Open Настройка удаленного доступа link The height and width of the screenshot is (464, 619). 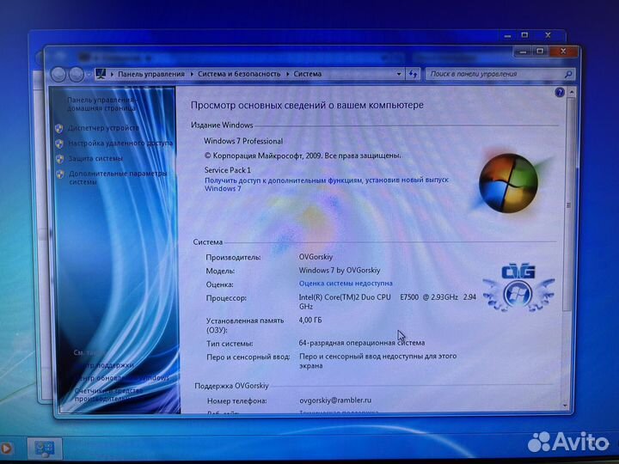120,143
